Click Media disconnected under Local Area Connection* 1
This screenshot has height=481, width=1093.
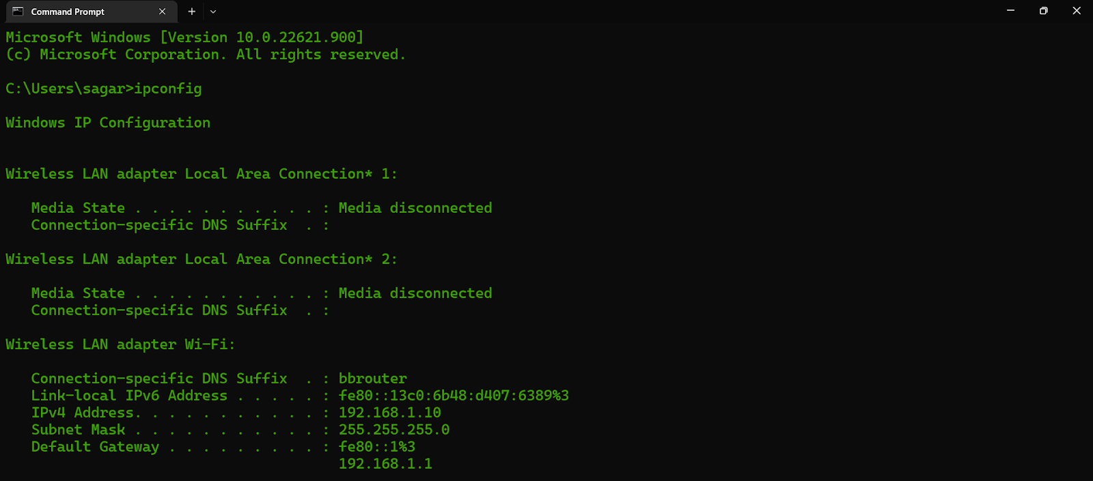[x=415, y=208]
